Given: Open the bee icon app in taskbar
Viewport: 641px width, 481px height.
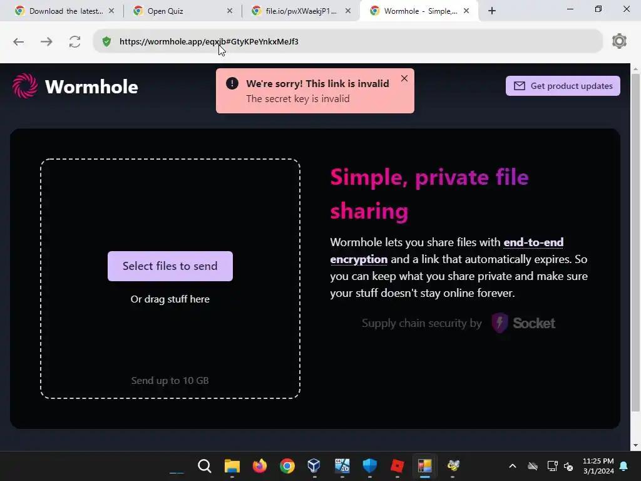Looking at the screenshot, I should coord(453,466).
